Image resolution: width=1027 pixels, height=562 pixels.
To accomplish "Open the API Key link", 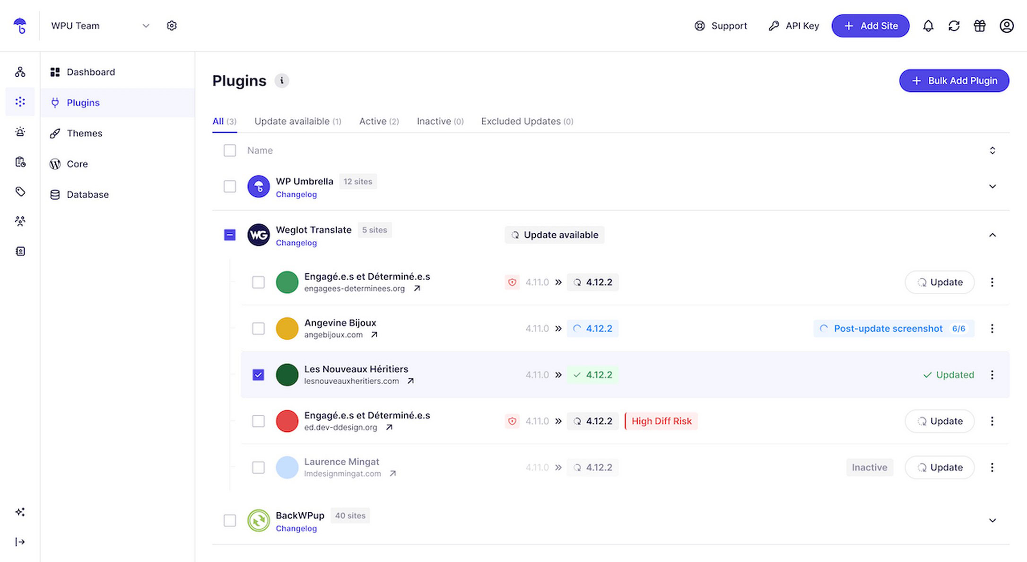I will (794, 26).
